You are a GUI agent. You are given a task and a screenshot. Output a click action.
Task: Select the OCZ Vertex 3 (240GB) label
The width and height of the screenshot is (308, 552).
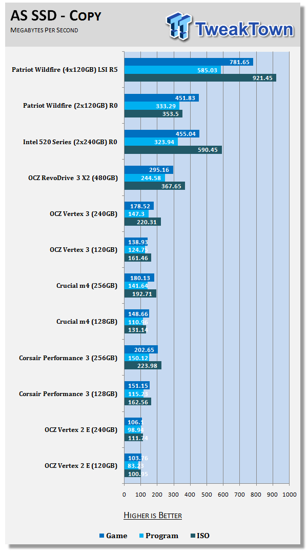84,214
